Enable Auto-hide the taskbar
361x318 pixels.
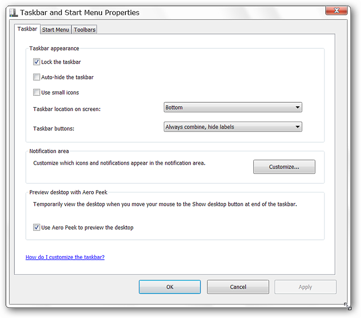36,77
